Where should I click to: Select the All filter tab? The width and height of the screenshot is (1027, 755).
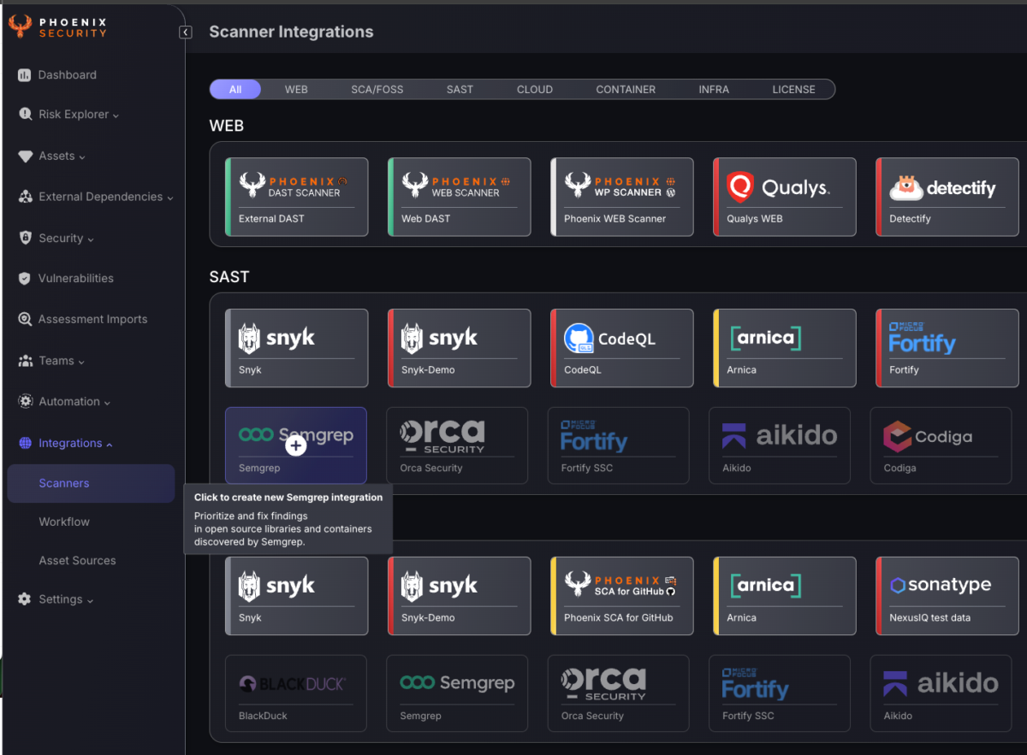click(x=235, y=90)
